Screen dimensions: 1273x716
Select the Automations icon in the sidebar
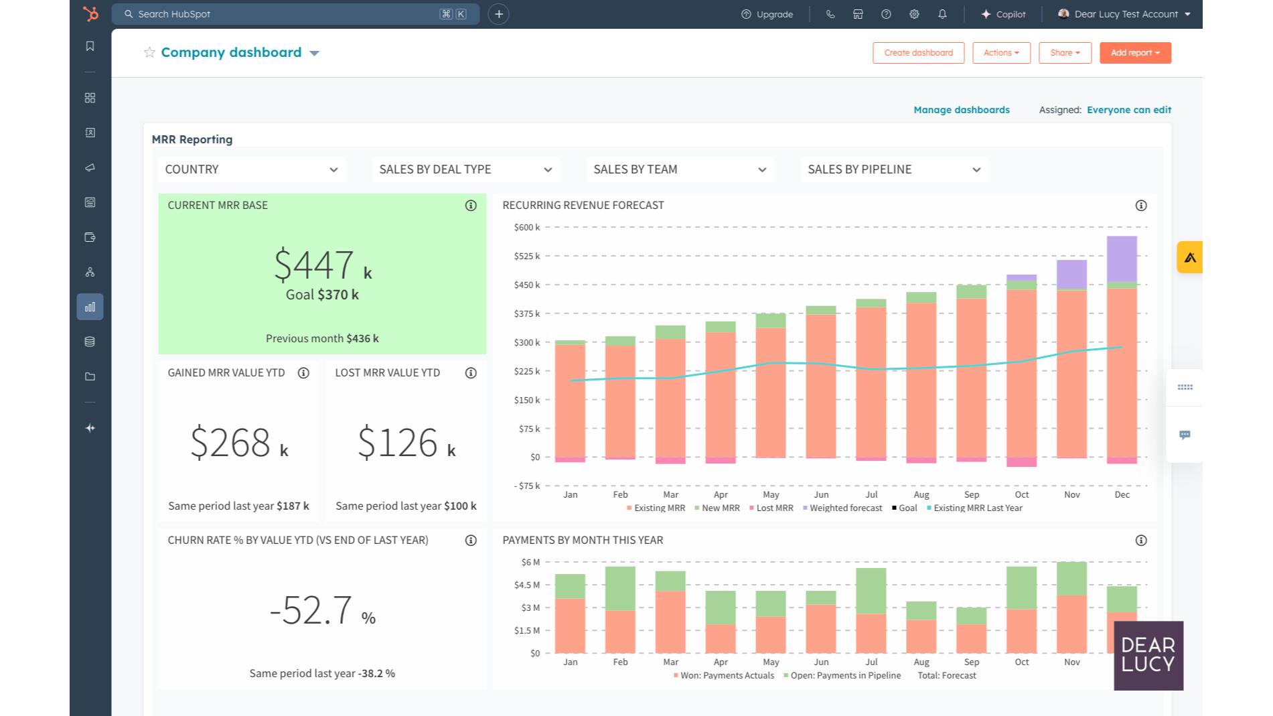(x=90, y=271)
